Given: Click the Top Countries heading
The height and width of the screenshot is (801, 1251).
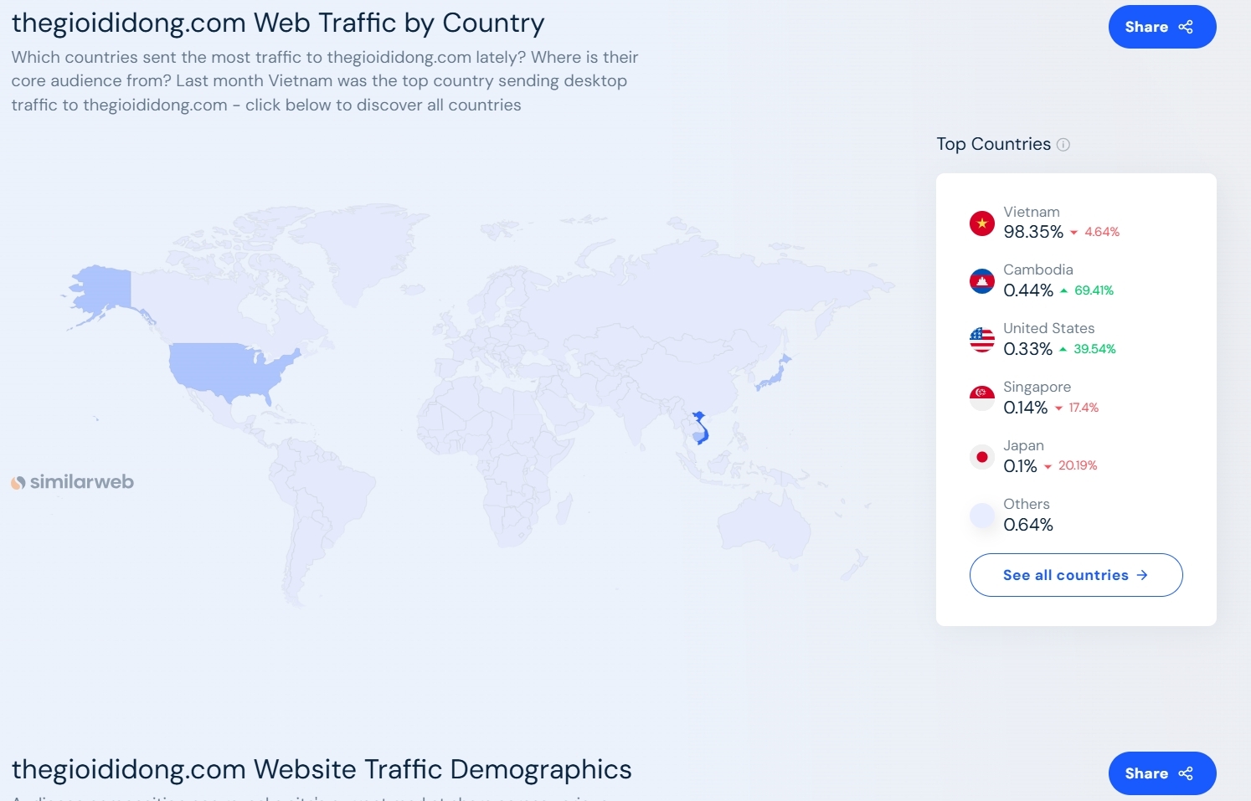Looking at the screenshot, I should coord(994,144).
